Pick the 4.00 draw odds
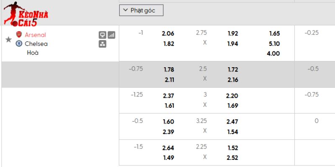Screen dimensions: 335x167 click(x=275, y=53)
